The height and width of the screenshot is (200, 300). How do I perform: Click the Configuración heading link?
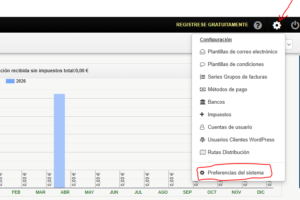point(215,40)
